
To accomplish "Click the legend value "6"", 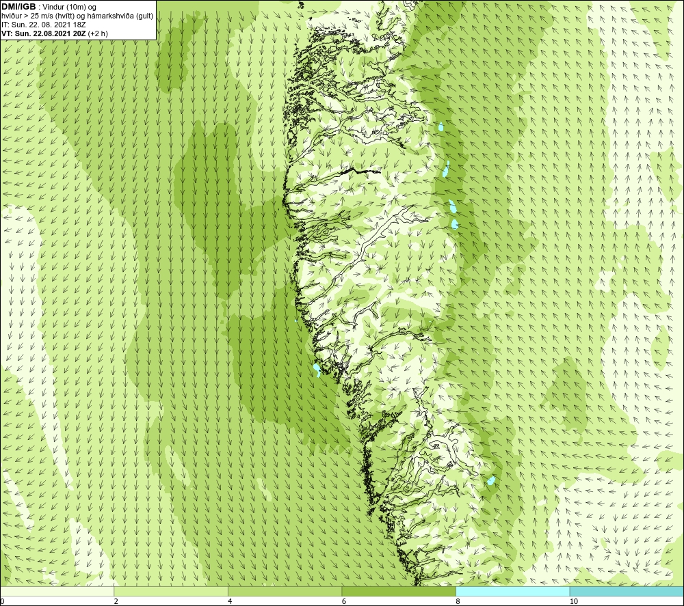I will 344,602.
